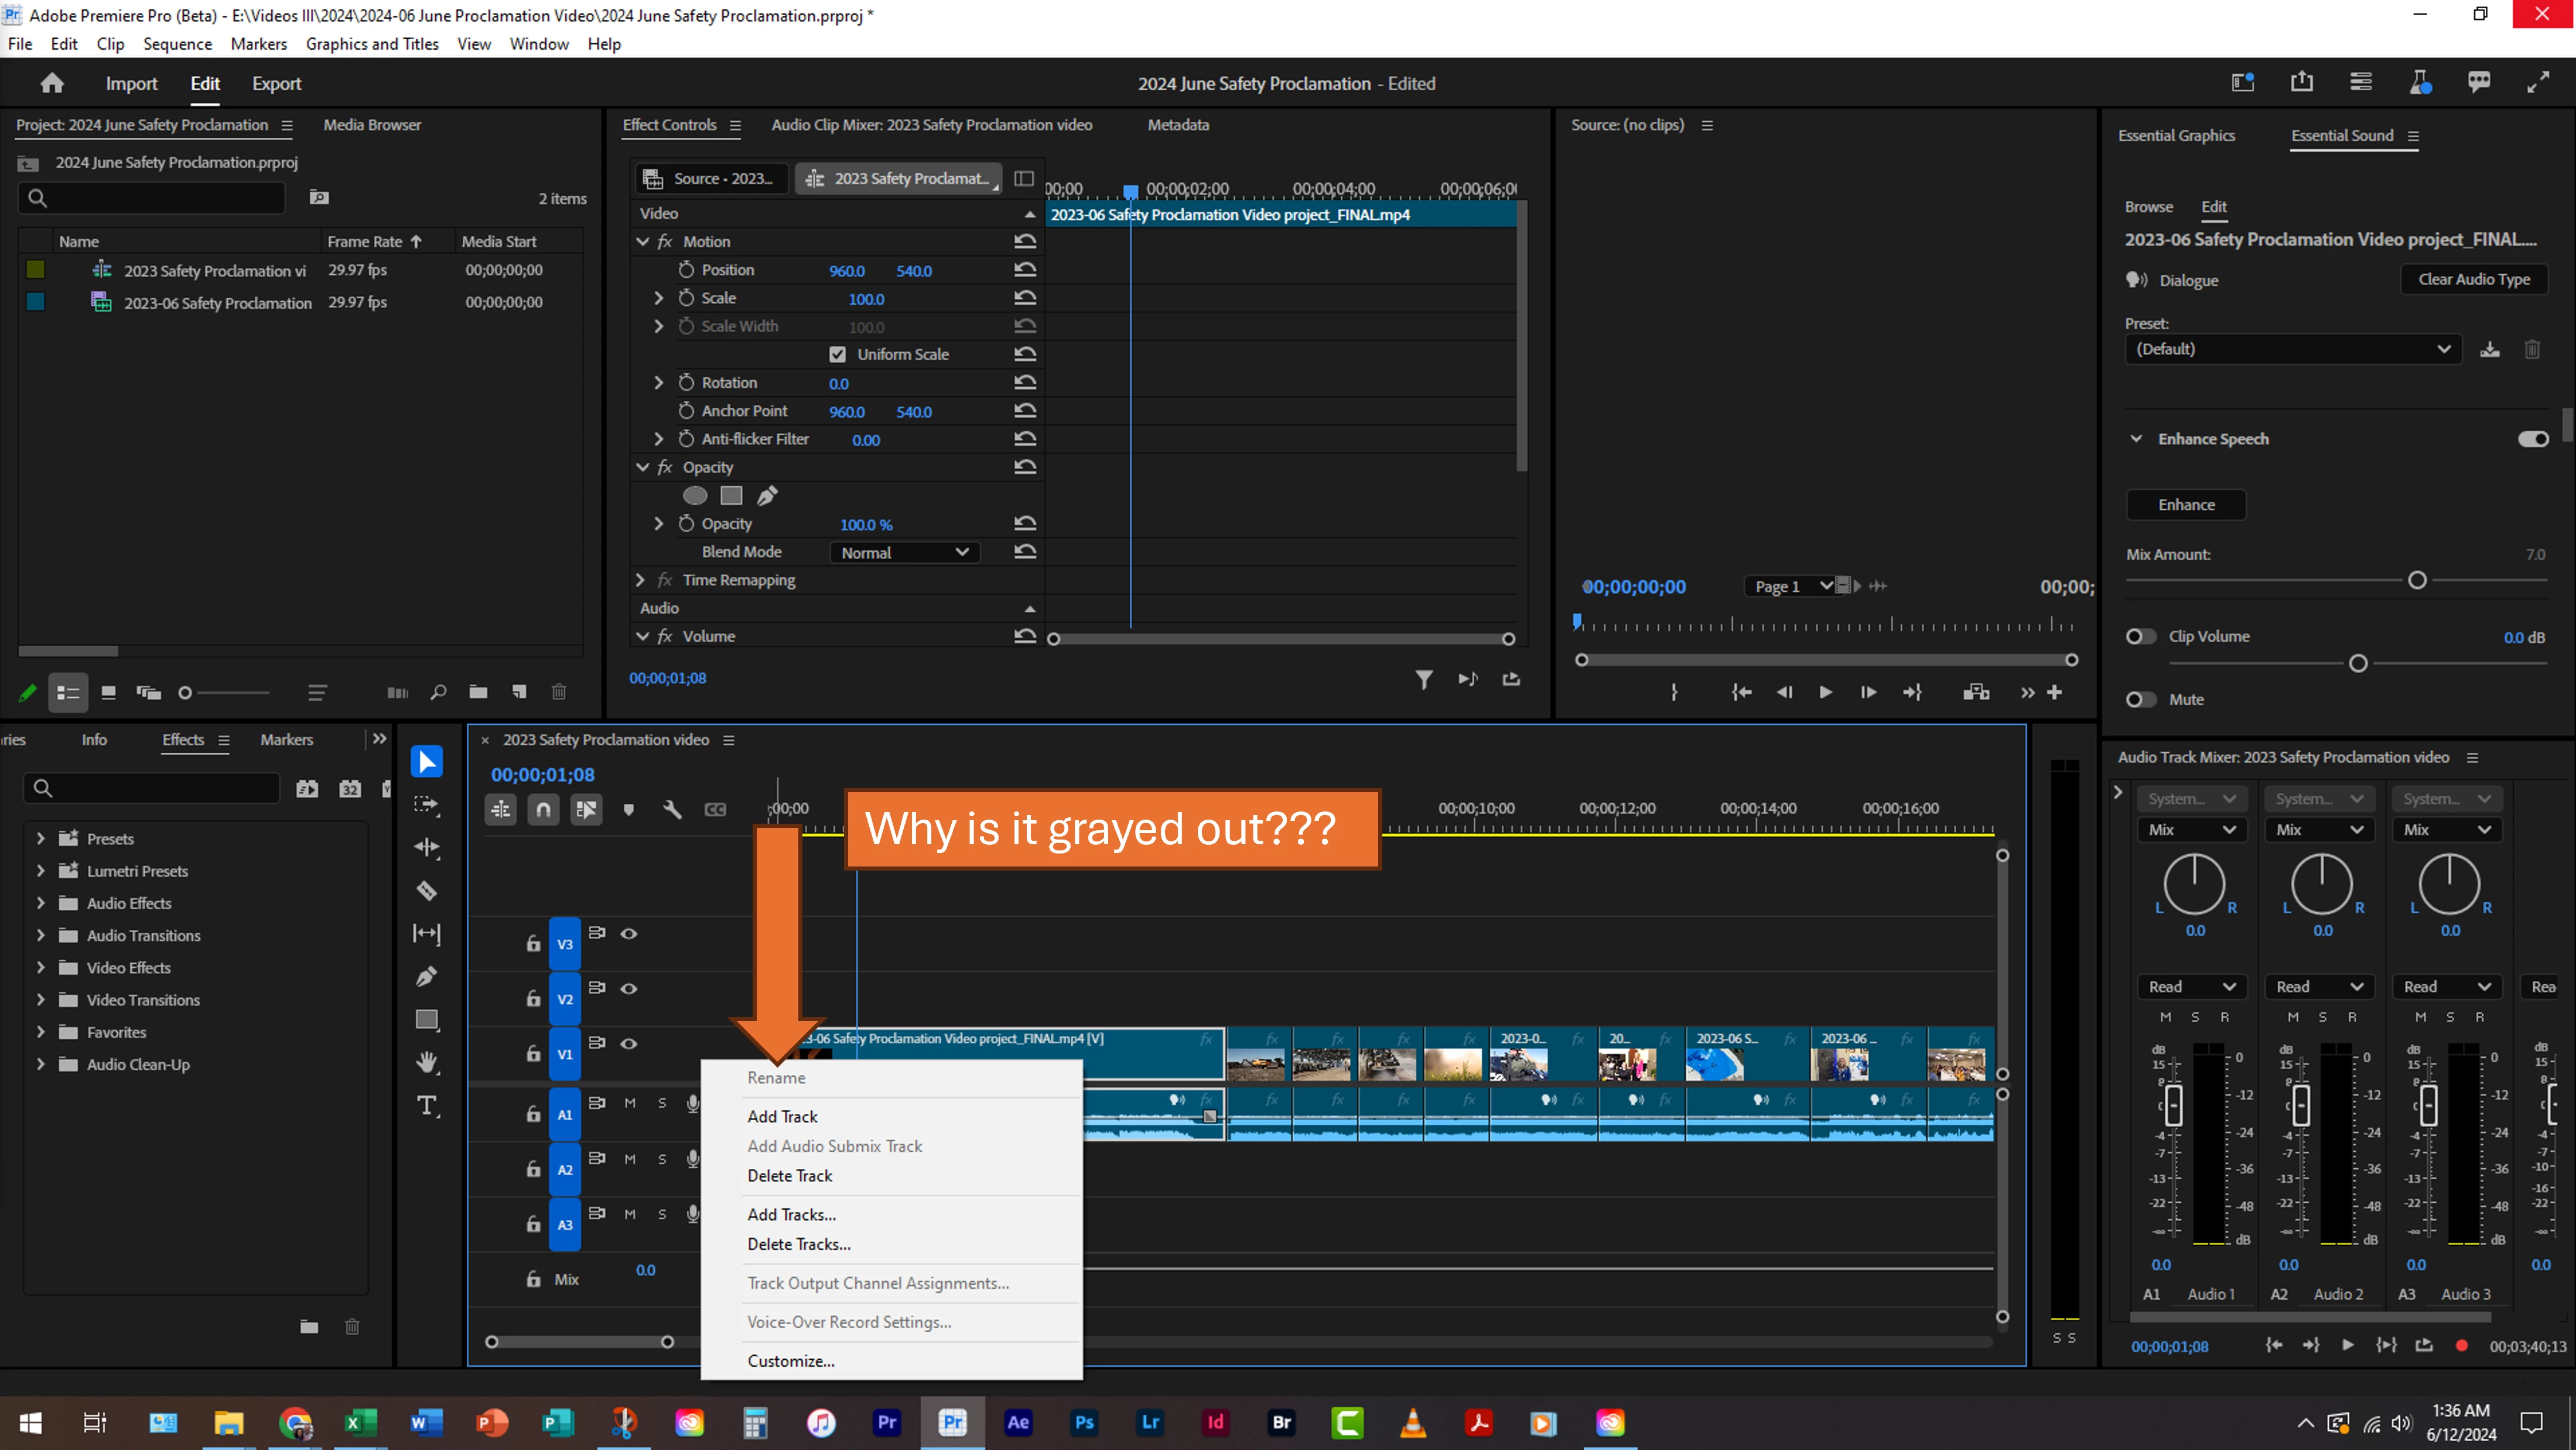Select the Pen tool in tools panel
This screenshot has height=1450, width=2576.
click(427, 976)
